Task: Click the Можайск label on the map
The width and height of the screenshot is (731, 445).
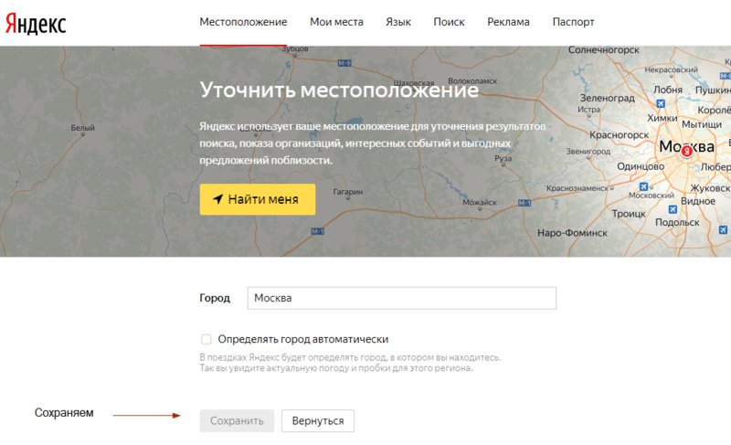Action: pos(479,202)
